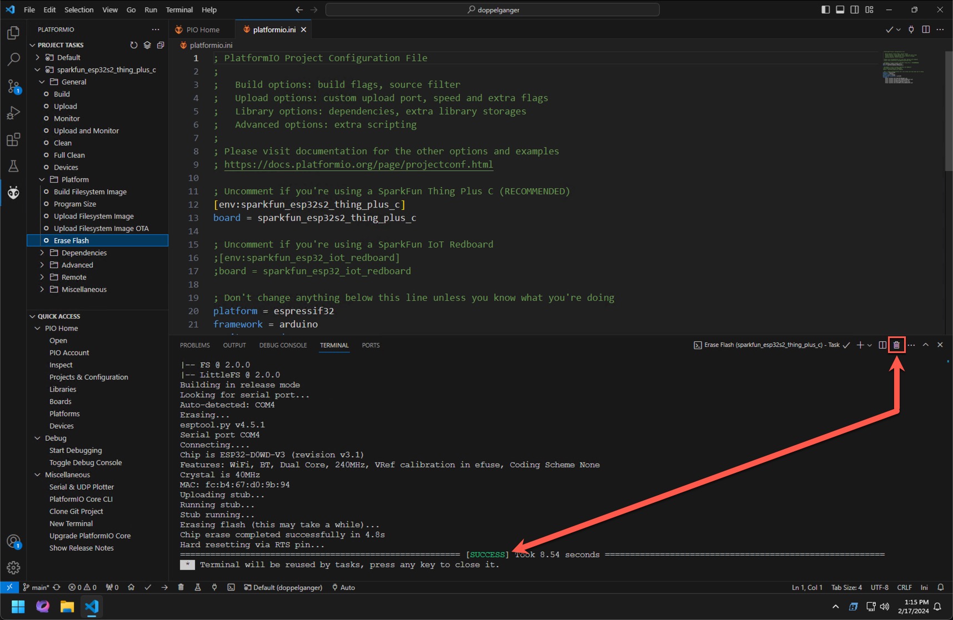
Task: Click PlatformIO Home icon in status bar
Action: click(131, 587)
